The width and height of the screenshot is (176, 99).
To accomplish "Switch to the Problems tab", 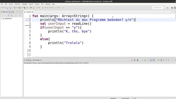I will coord(28,60).
